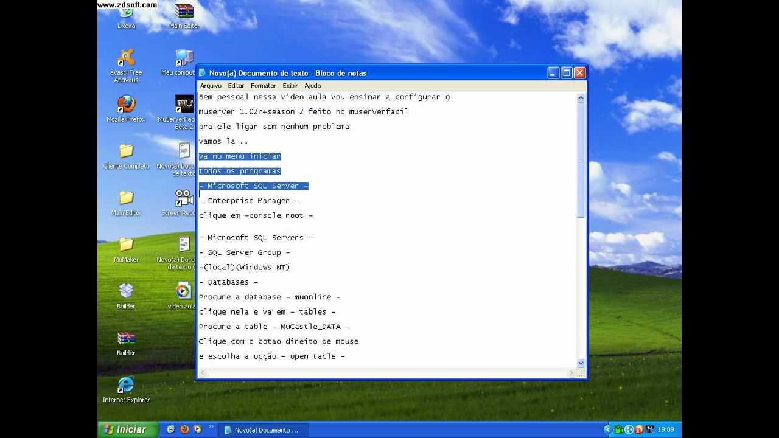Open the MuMaker folder
This screenshot has width=779, height=438.
pos(126,249)
